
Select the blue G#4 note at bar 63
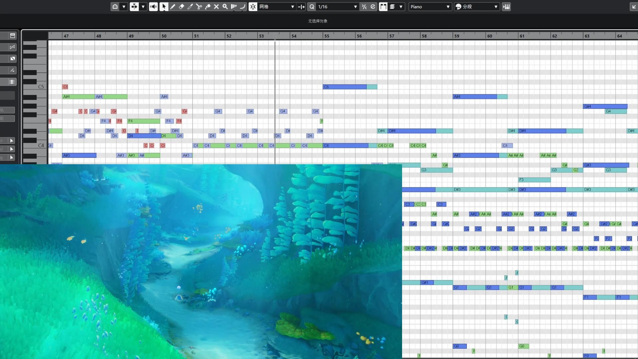click(605, 106)
